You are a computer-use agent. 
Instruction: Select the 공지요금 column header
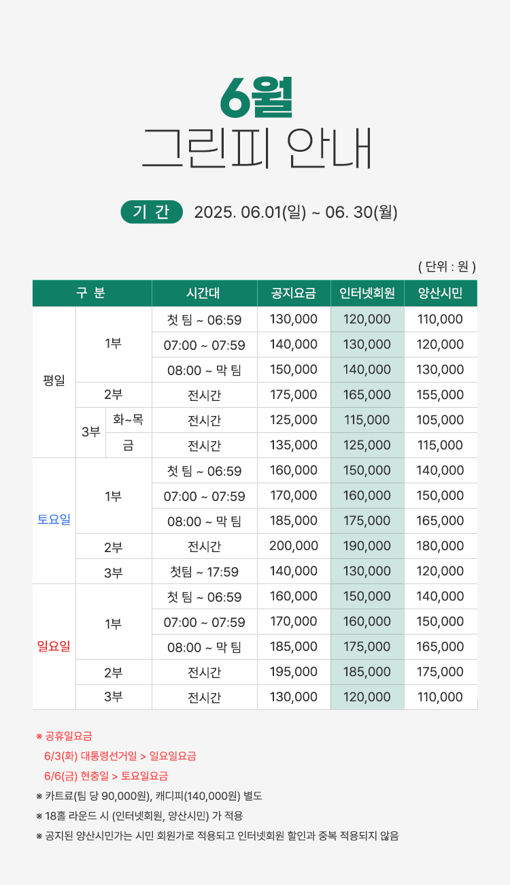click(294, 293)
